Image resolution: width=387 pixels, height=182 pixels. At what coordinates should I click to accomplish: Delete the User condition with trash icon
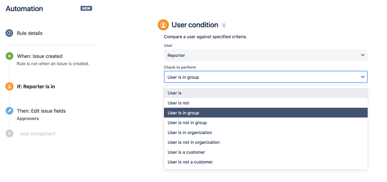coord(224,26)
